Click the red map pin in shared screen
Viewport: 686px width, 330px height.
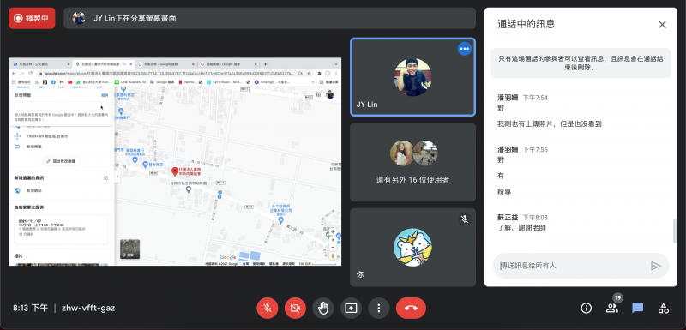[x=175, y=171]
